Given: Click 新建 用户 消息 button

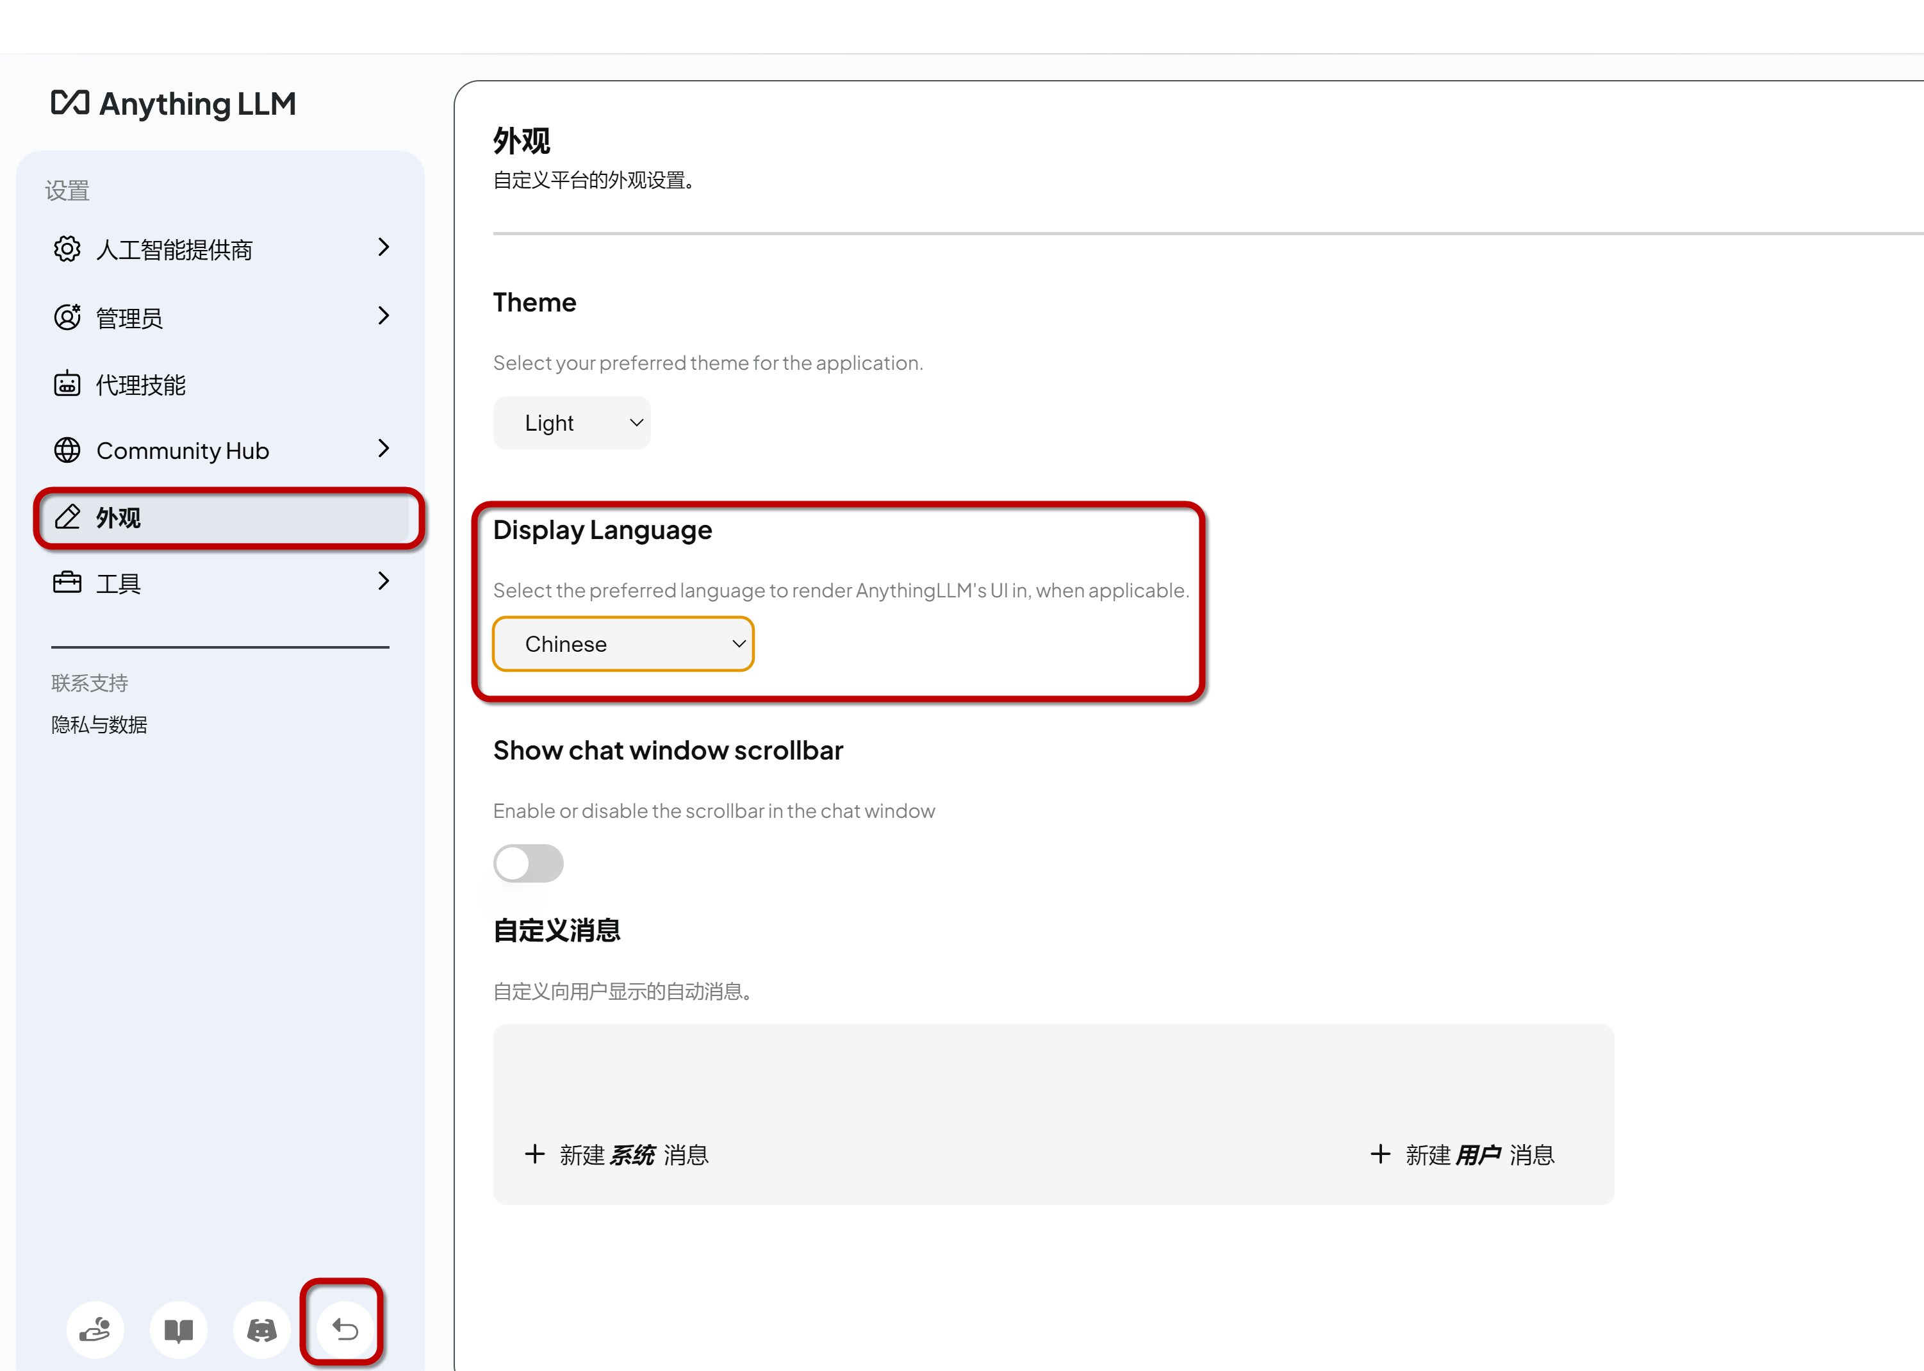Looking at the screenshot, I should pos(1463,1154).
